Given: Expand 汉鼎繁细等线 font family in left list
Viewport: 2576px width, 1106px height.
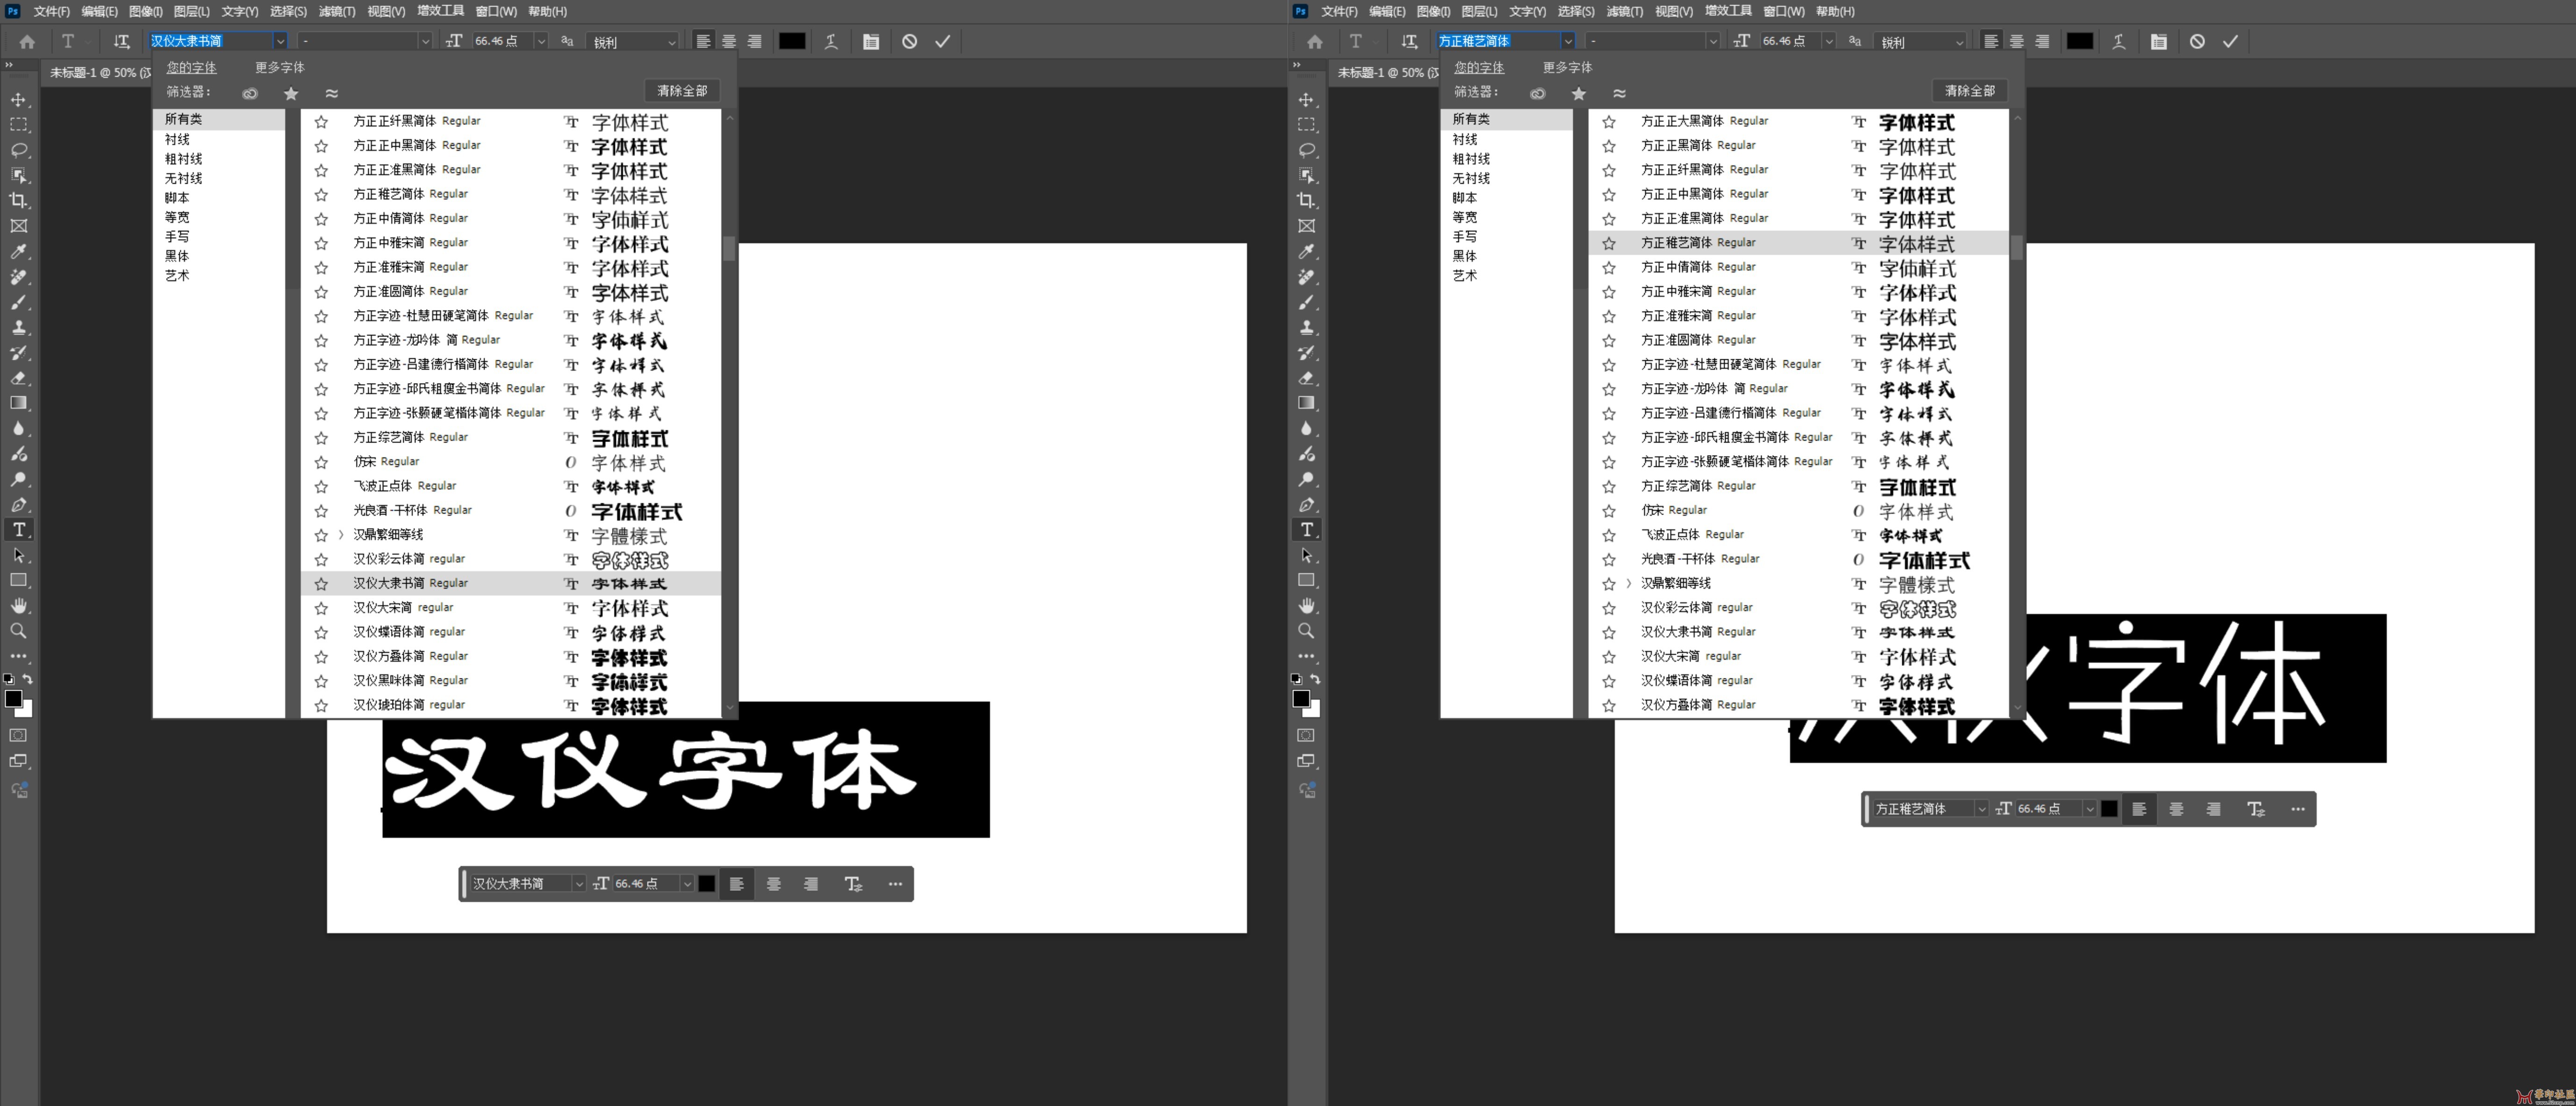Looking at the screenshot, I should 341,535.
